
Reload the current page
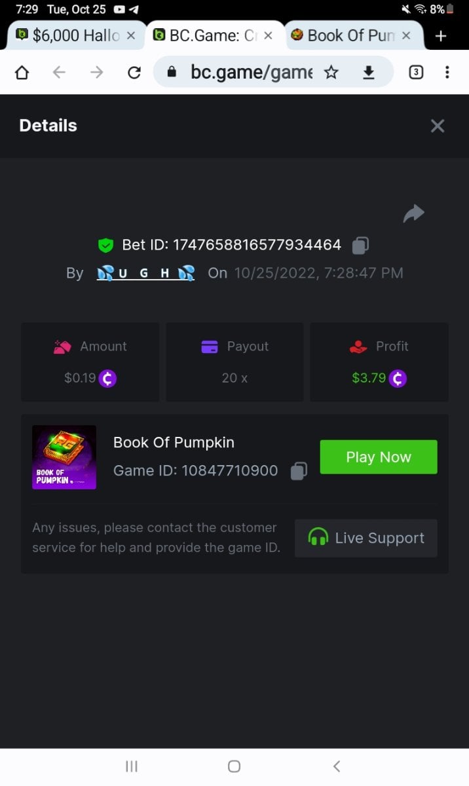pos(134,72)
